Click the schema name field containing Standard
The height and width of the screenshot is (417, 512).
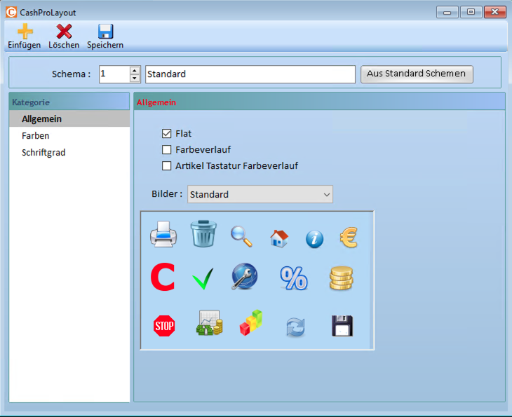click(x=250, y=74)
